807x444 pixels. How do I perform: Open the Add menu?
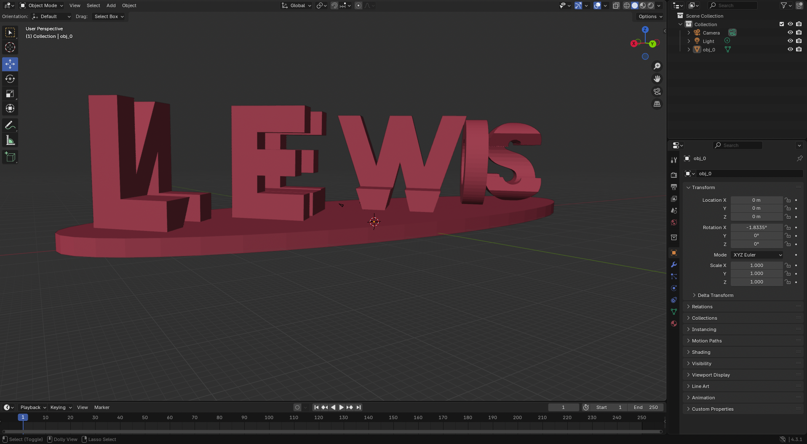(111, 5)
